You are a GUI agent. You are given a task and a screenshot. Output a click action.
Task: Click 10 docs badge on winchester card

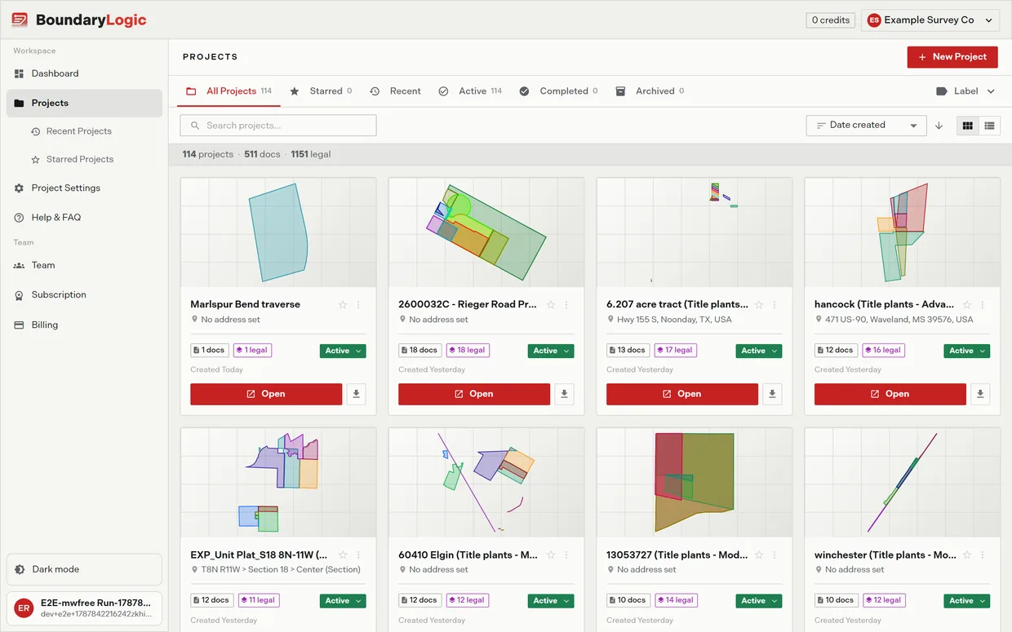pyautogui.click(x=836, y=600)
